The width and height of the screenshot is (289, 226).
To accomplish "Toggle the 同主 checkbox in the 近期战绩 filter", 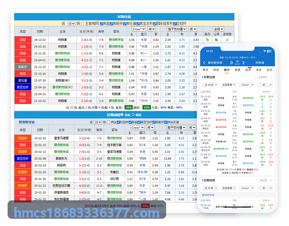I will (109, 122).
